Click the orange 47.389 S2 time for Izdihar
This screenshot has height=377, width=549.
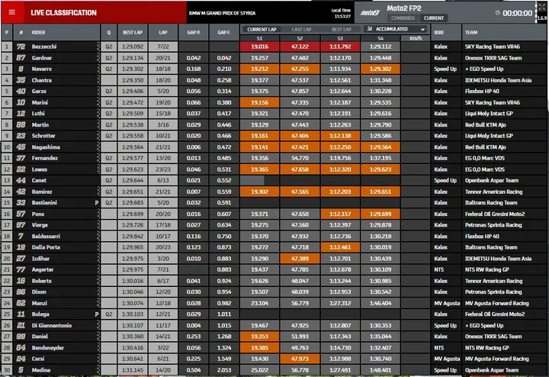300,259
